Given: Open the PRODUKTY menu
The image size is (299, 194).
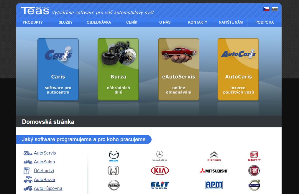Looking at the screenshot, I should pyautogui.click(x=33, y=22).
